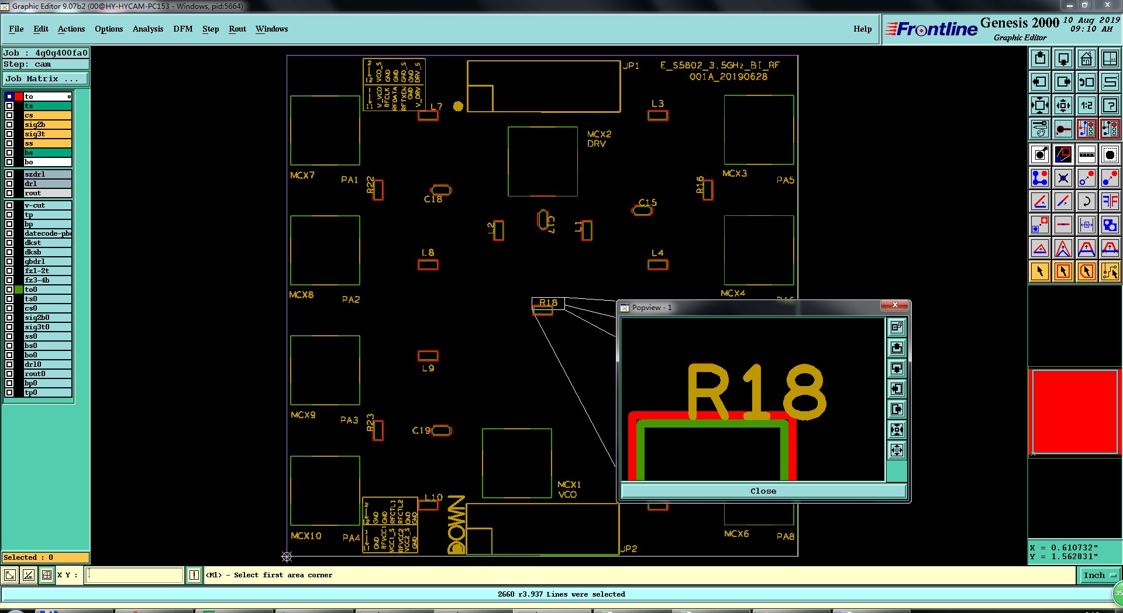Toggle checkbox for layer drl
The width and height of the screenshot is (1123, 613).
[9, 184]
